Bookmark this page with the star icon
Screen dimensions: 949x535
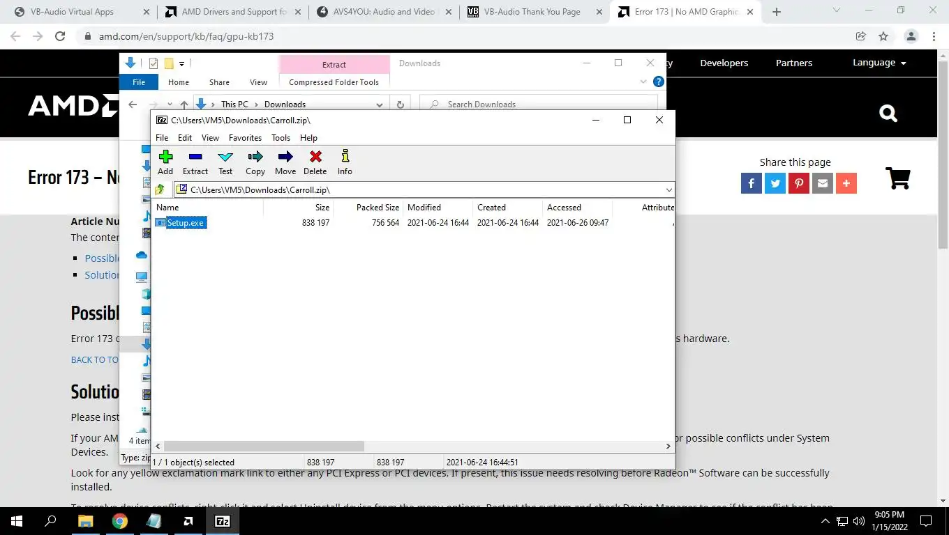pyautogui.click(x=883, y=36)
